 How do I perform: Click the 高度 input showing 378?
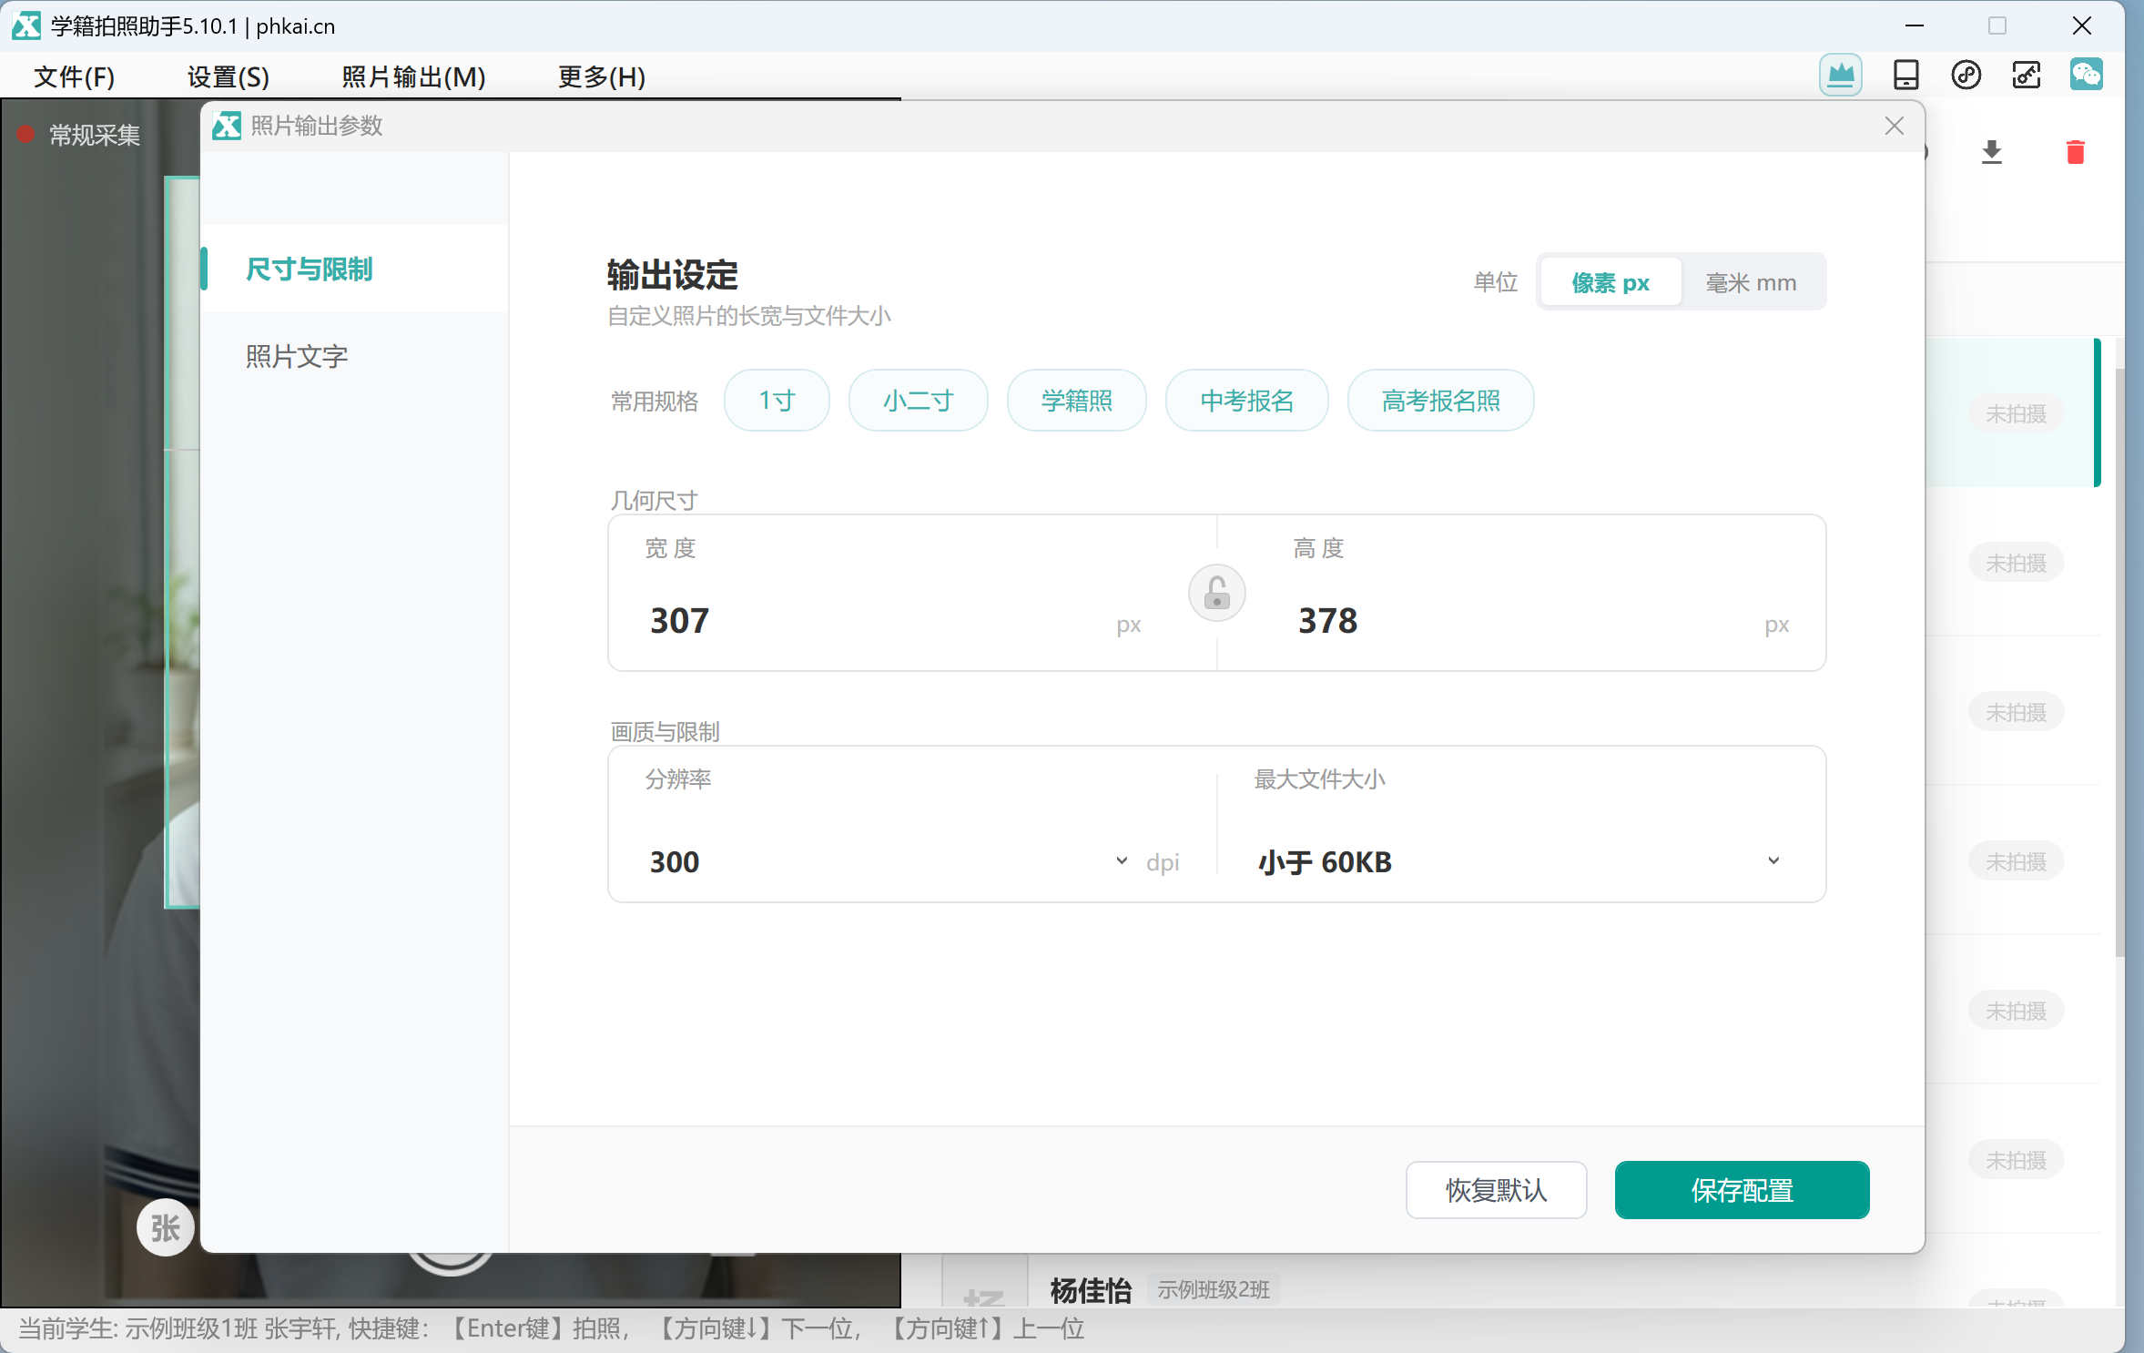[x=1520, y=621]
